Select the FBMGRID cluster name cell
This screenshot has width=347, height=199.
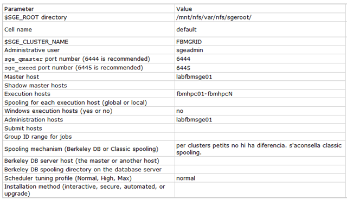coord(260,42)
